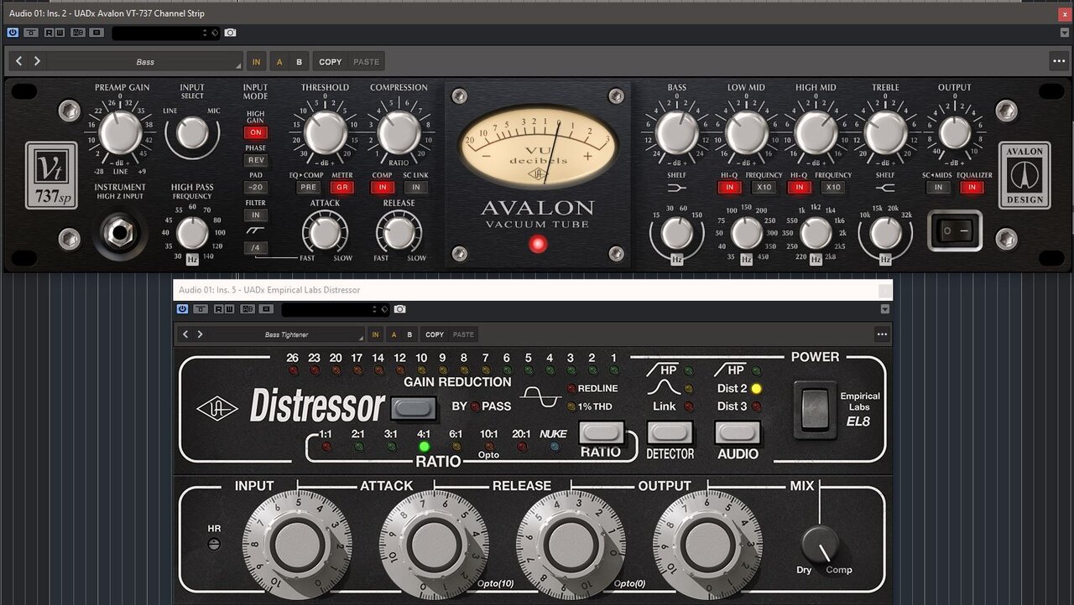Viewport: 1074px width, 605px height.
Task: Select state B in Avalon plugin
Action: (299, 61)
